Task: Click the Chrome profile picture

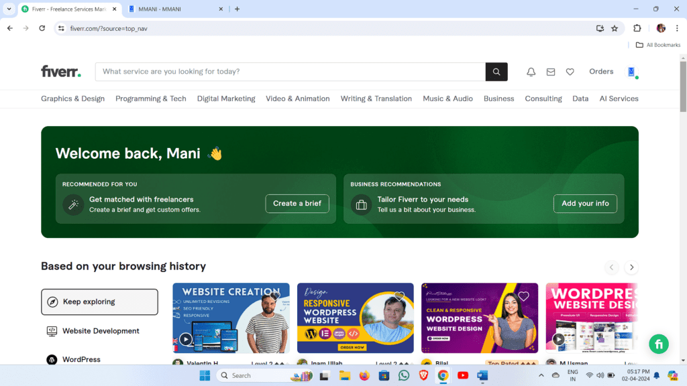Action: pos(661,28)
